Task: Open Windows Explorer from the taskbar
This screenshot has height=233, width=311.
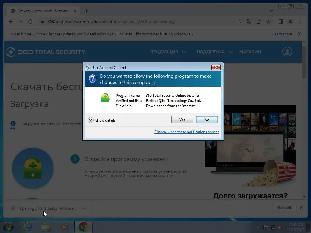Action: click(46, 227)
